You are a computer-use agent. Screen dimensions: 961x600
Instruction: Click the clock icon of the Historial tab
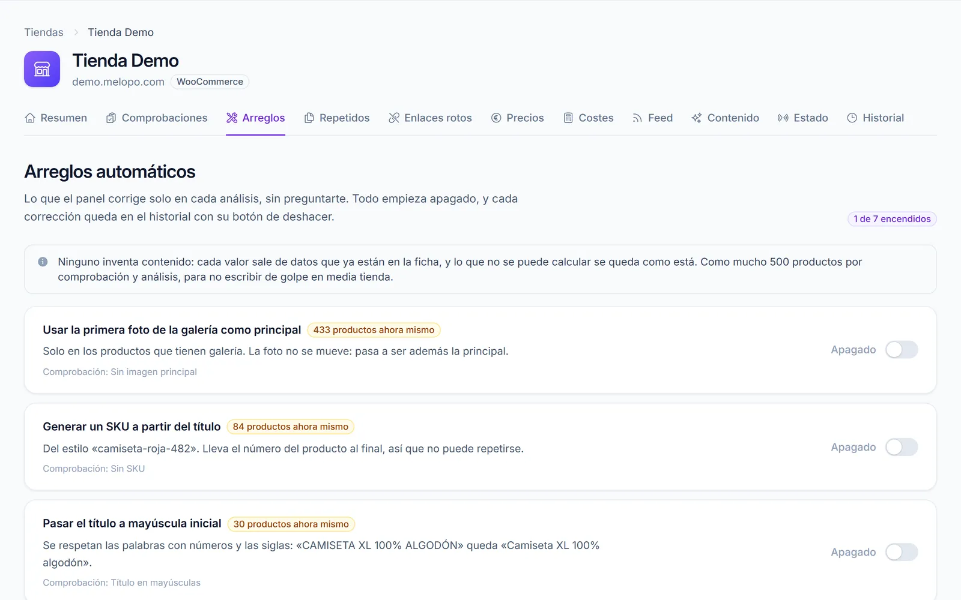coord(852,118)
